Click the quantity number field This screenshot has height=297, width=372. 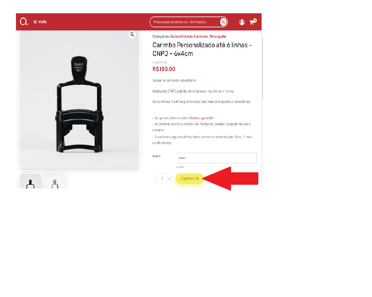pos(162,179)
